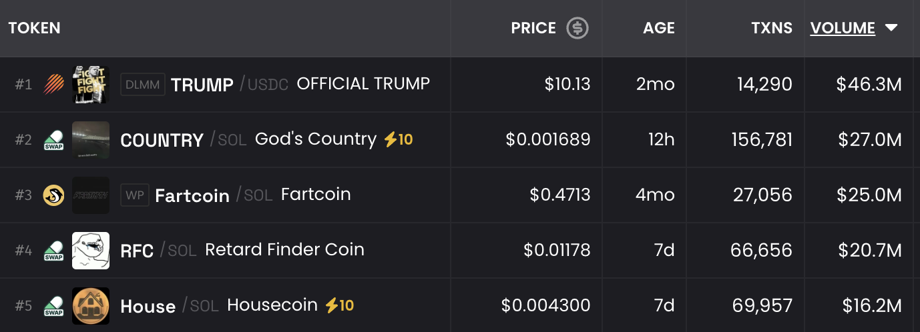
Task: Open the TRUMP token thumbnail image
Action: 91,85
